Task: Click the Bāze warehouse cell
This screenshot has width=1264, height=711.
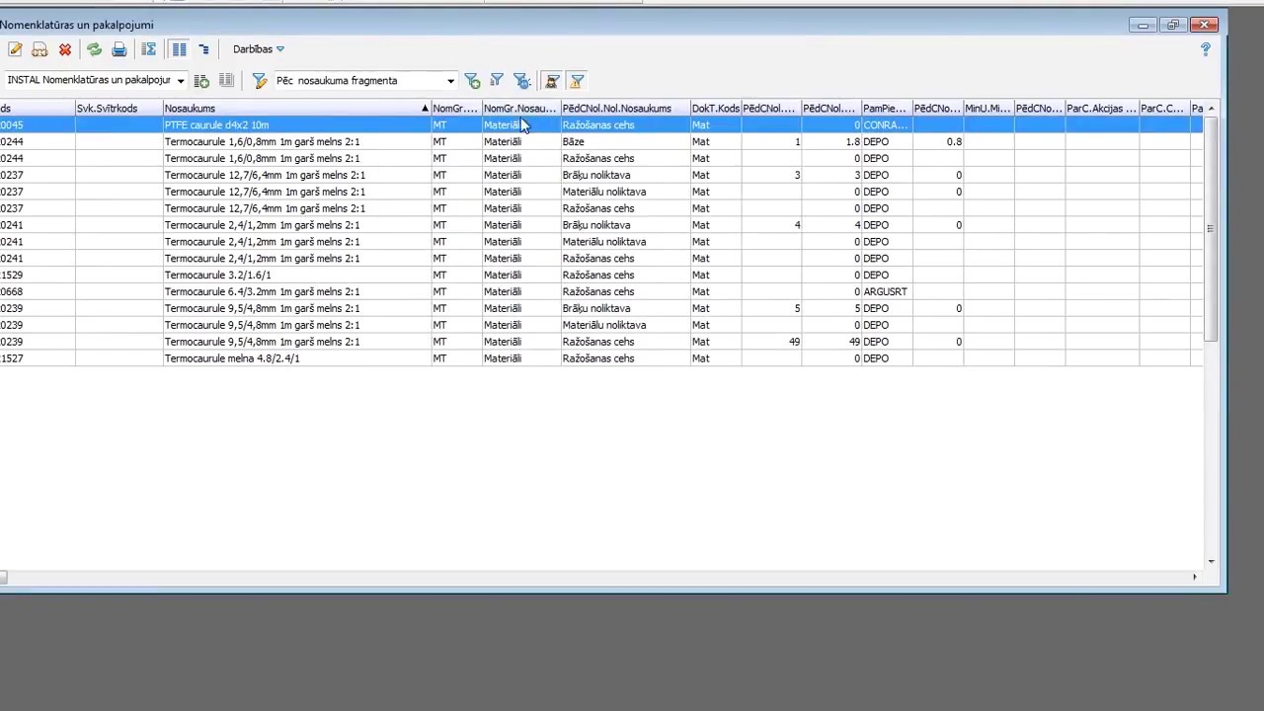Action: (x=624, y=142)
